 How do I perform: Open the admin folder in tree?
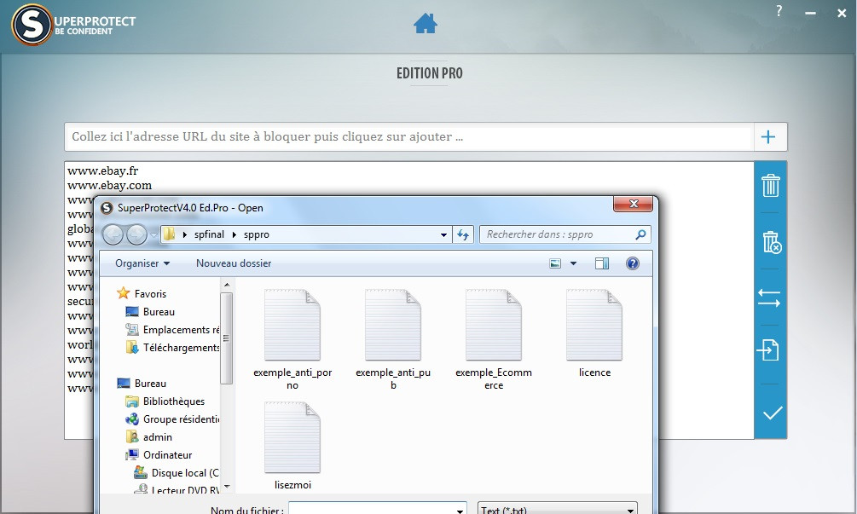(x=148, y=437)
